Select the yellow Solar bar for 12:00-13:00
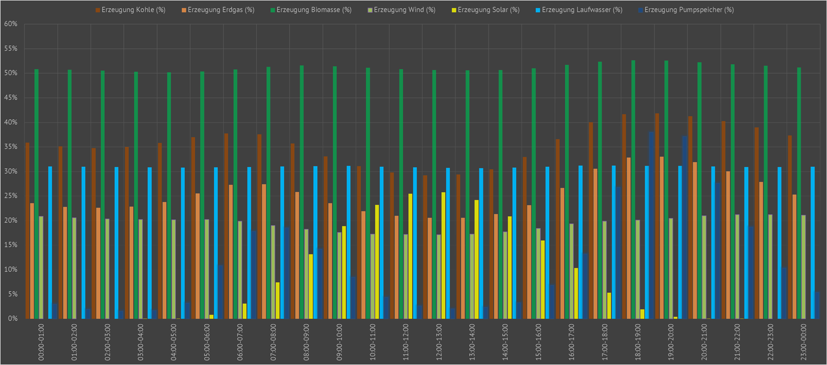 click(x=444, y=256)
